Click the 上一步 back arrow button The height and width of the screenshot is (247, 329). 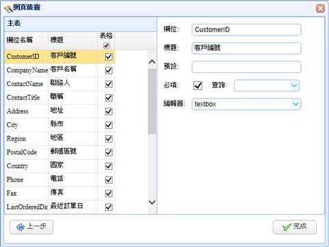pyautogui.click(x=31, y=227)
